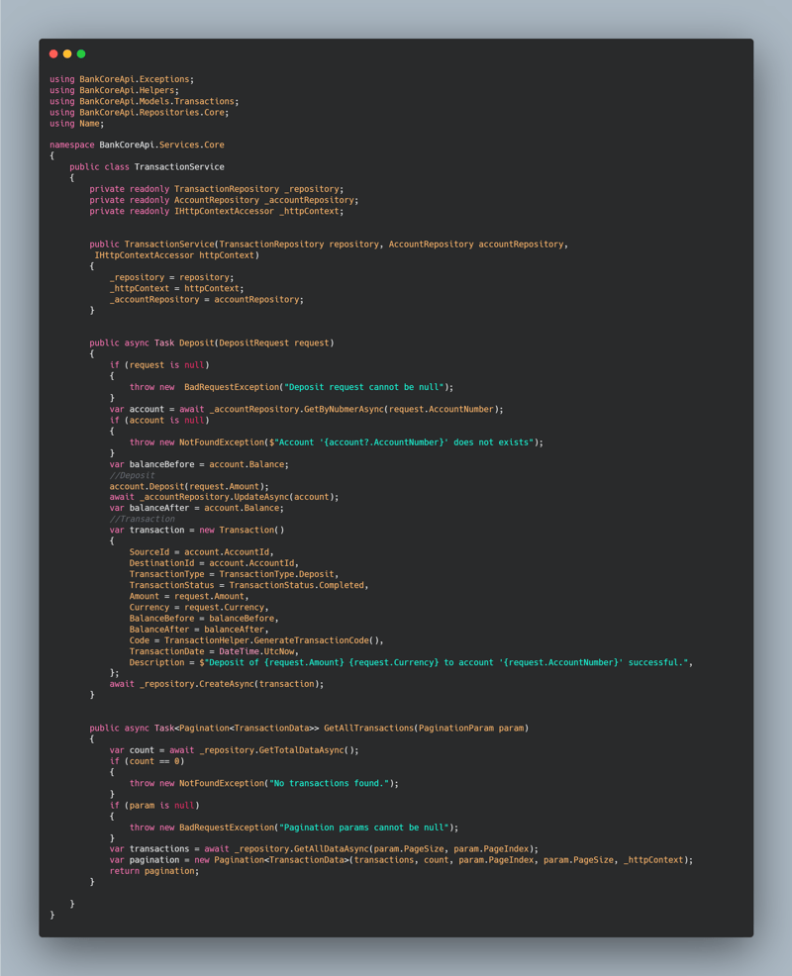Click "var account = await _accountRepository" line
Screen dimensions: 792x976
306,410
